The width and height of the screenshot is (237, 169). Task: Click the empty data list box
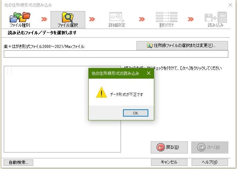coord(62,109)
